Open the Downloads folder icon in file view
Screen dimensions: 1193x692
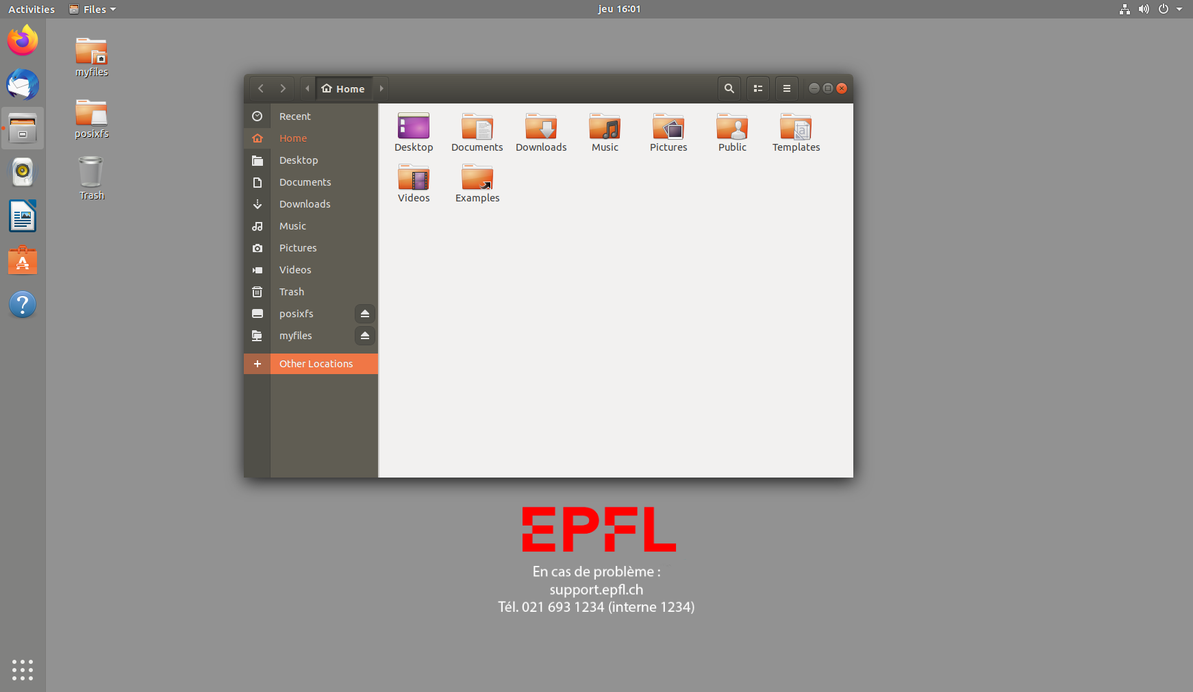coord(541,133)
